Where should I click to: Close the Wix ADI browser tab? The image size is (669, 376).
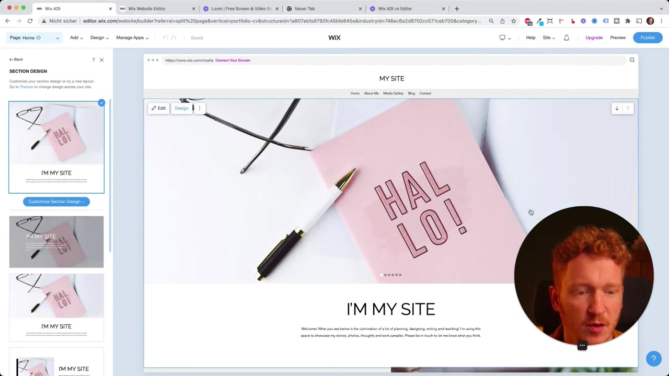110,8
